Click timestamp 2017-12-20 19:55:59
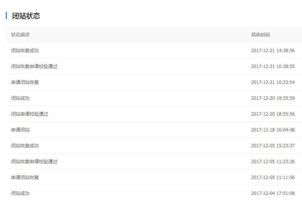The image size is (302, 200). [273, 98]
